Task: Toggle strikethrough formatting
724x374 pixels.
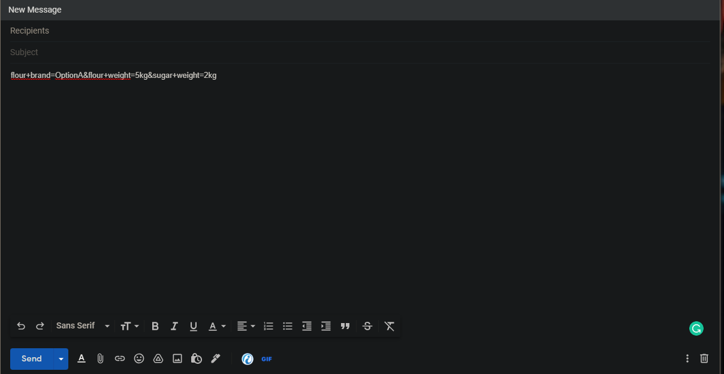Action: 367,326
